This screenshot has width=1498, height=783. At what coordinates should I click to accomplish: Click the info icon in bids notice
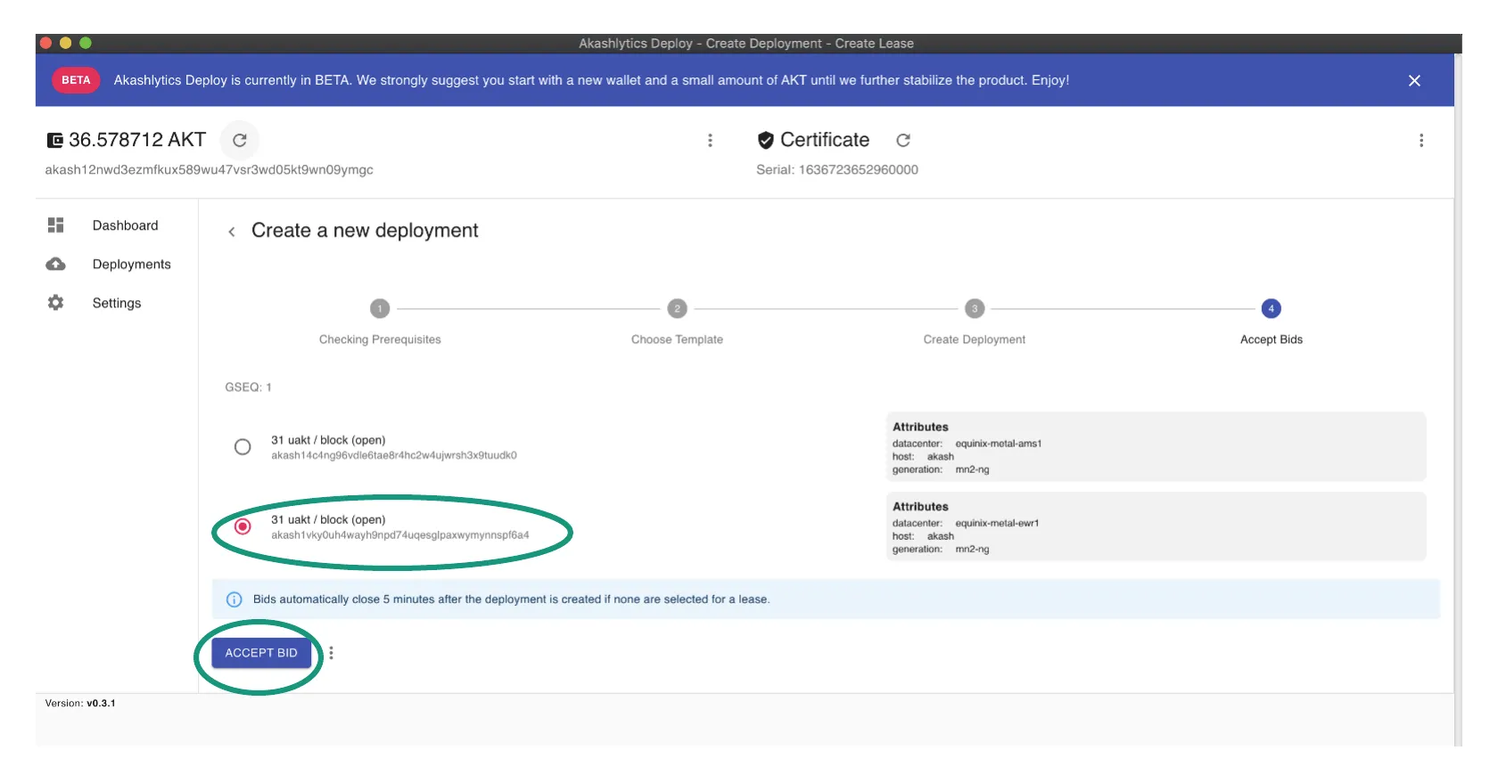click(x=234, y=599)
